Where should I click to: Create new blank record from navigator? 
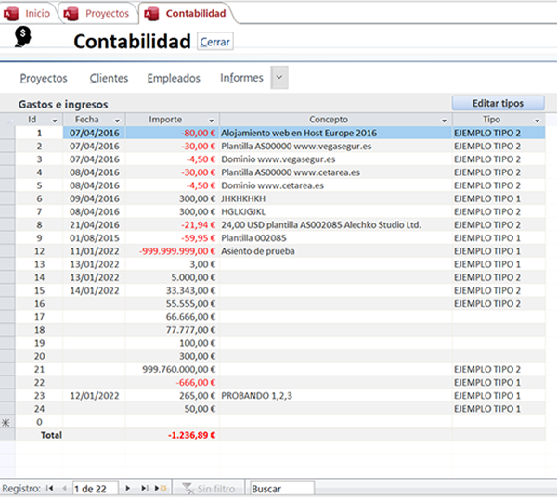pos(160,488)
